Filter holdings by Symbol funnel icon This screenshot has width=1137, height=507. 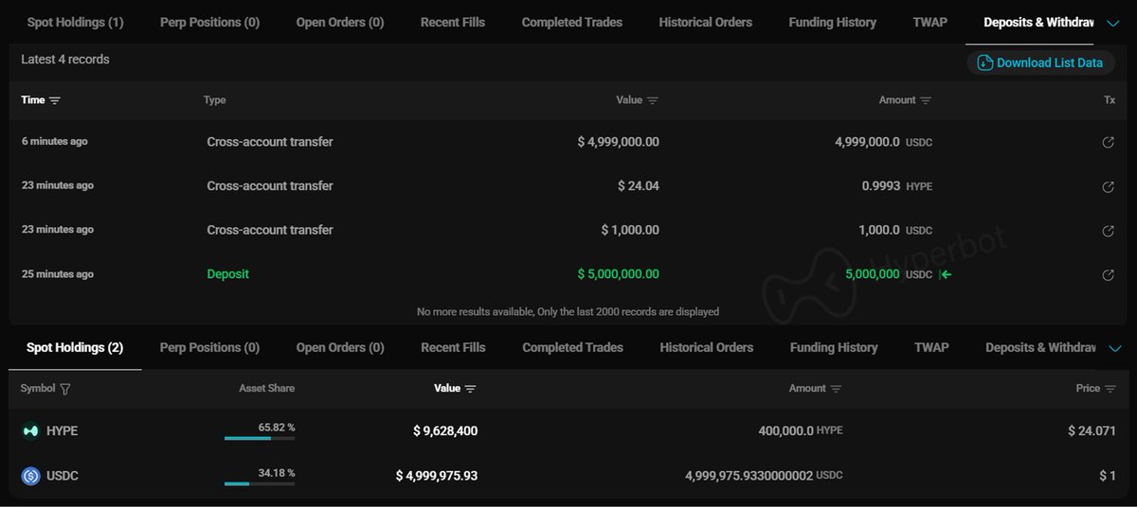[x=65, y=389]
